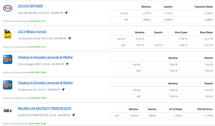
Task: Open the 2523 Milano Fantoli link
Action: tap(32, 31)
